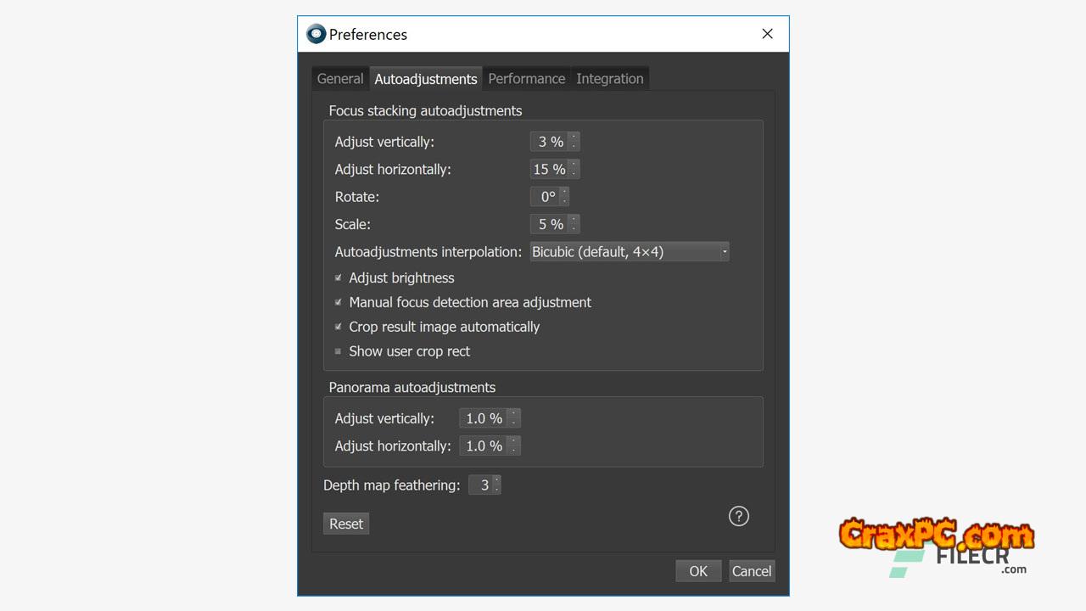
Task: Click panorama Adjust vertically value field
Action: (484, 418)
